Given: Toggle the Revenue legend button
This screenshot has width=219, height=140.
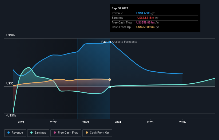Looking at the screenshot, I should point(15,133).
